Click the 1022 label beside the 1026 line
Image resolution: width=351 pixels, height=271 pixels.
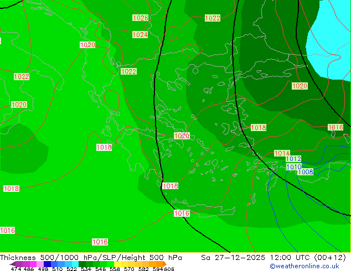(x=213, y=18)
